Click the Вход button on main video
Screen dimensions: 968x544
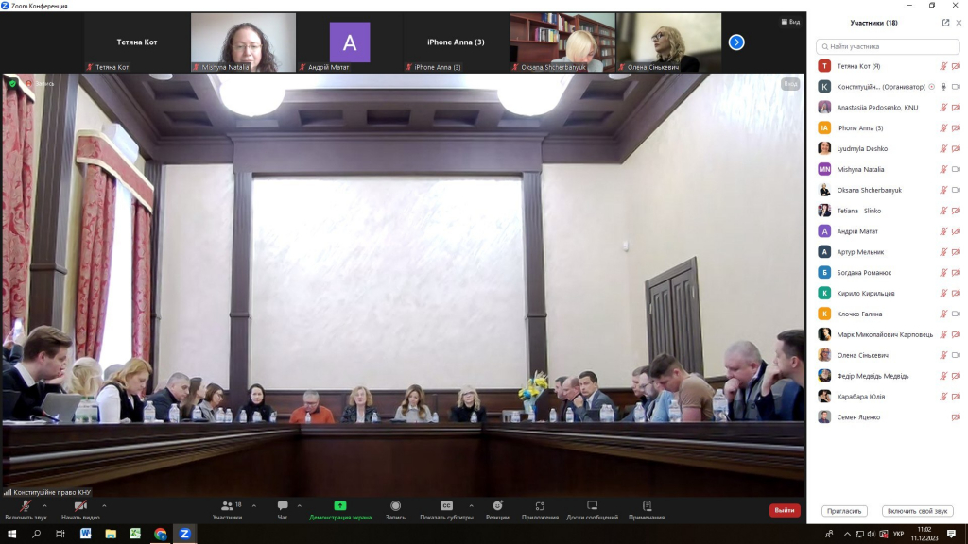point(790,83)
